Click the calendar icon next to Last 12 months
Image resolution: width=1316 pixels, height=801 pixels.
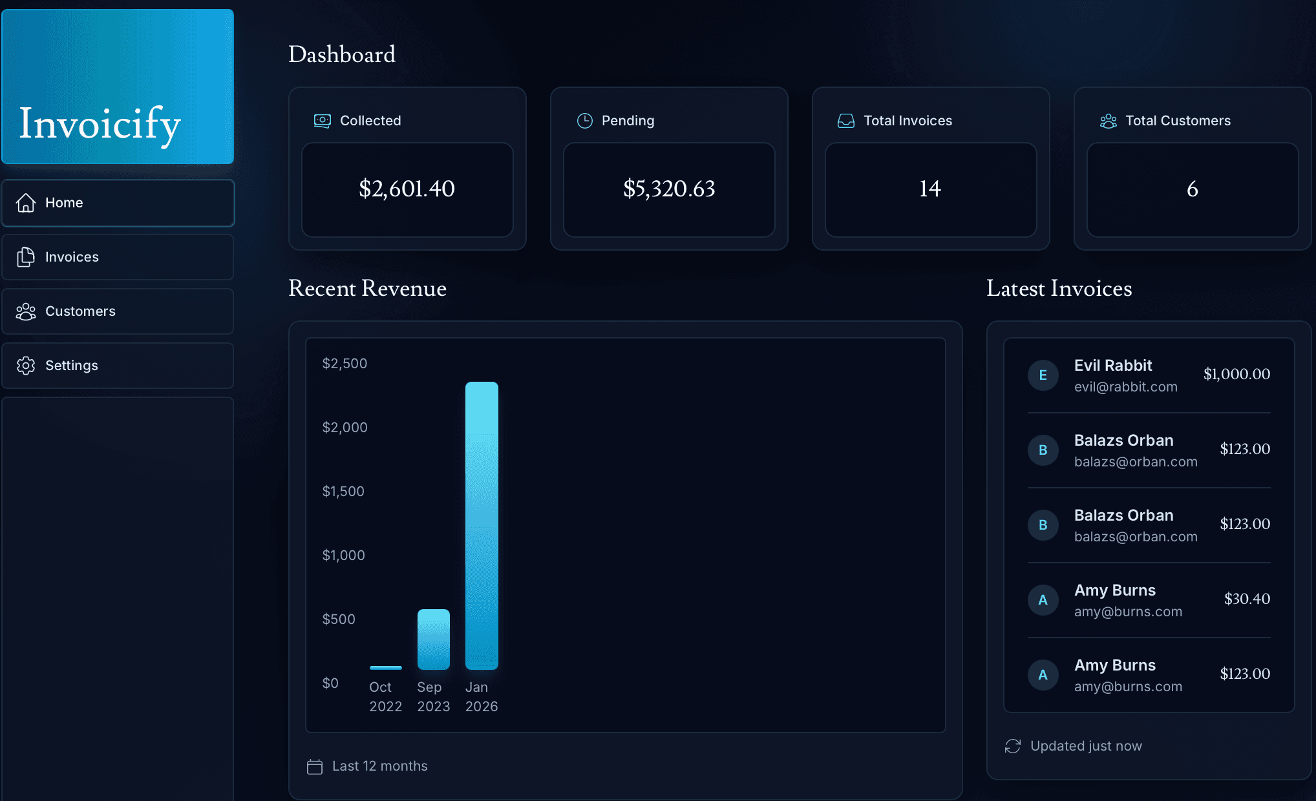[x=315, y=766]
